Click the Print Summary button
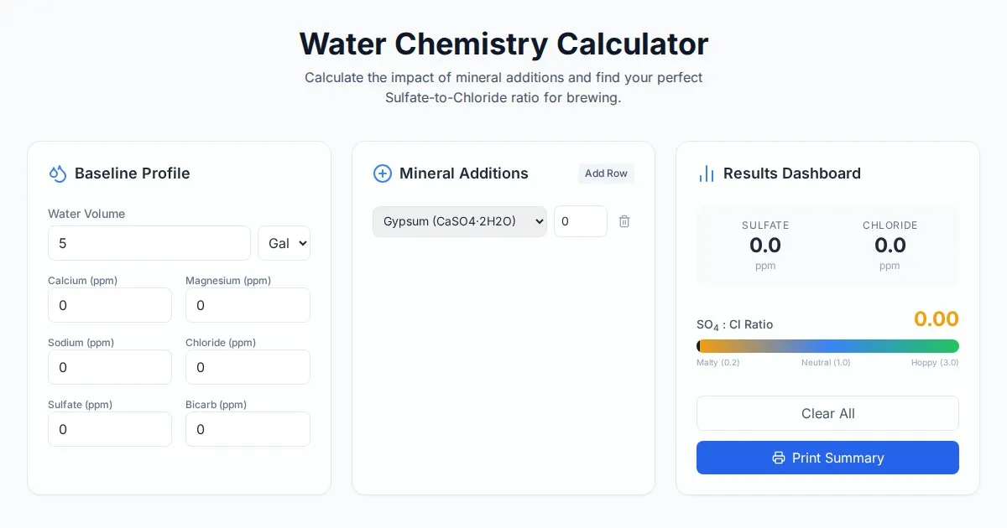This screenshot has width=1007, height=528. coord(827,458)
